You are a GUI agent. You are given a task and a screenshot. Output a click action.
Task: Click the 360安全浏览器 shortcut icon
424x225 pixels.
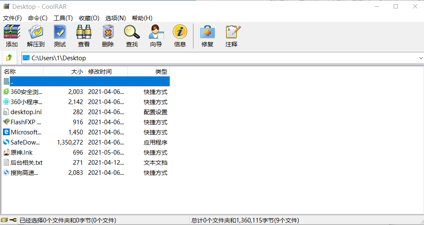point(6,92)
